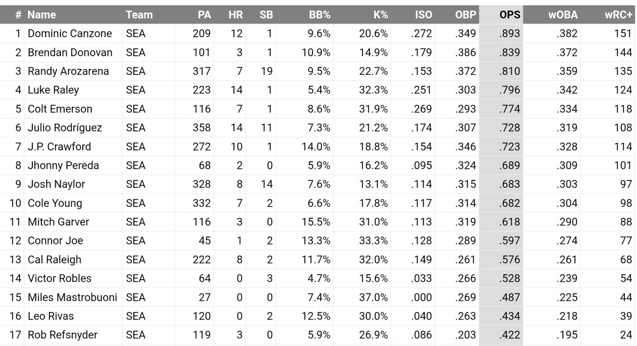Open Rob Refsnyder player link
This screenshot has height=346, width=637.
click(63, 335)
